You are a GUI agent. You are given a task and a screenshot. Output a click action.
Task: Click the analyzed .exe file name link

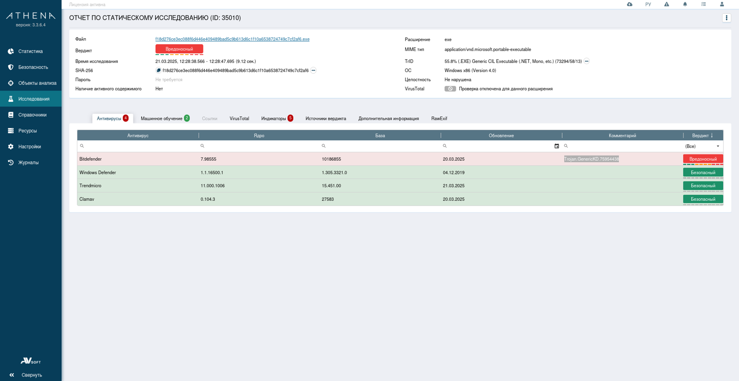[x=232, y=39]
